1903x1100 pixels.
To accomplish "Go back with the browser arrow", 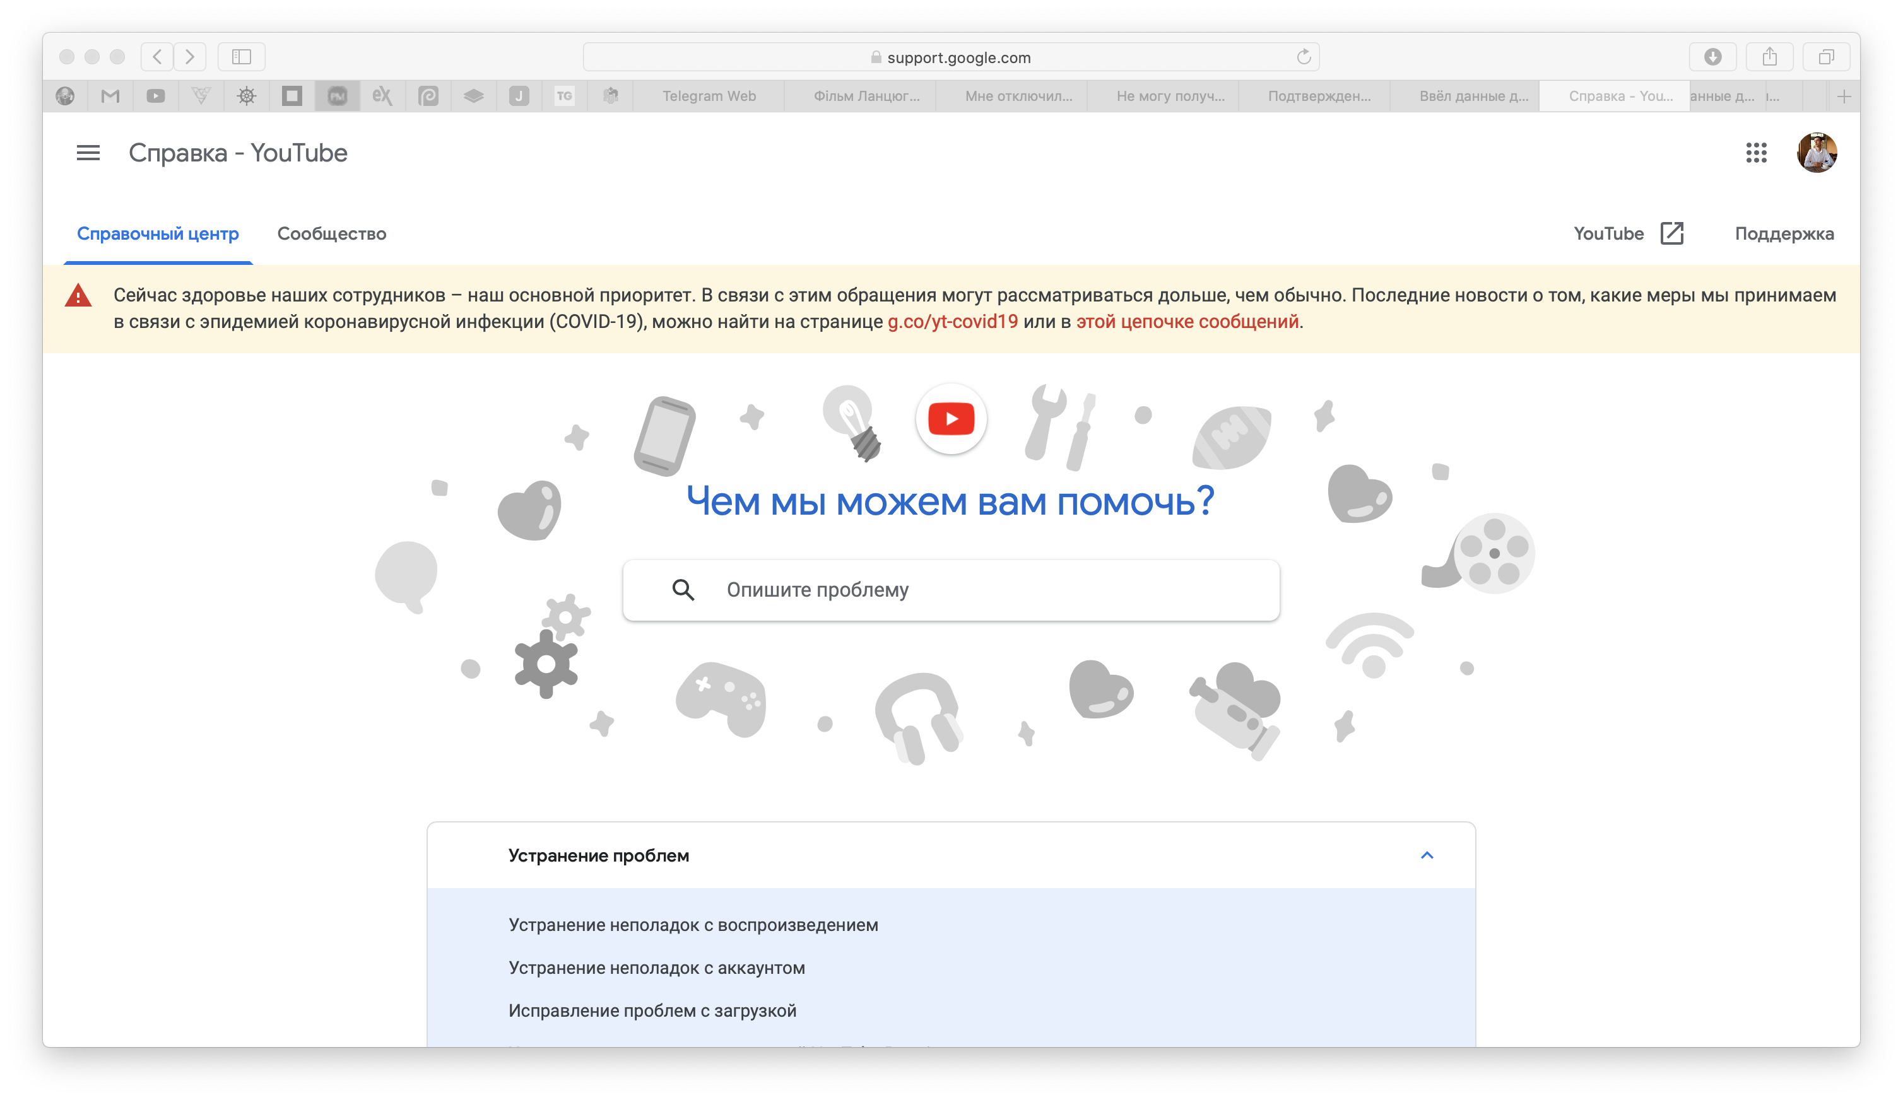I will [157, 57].
